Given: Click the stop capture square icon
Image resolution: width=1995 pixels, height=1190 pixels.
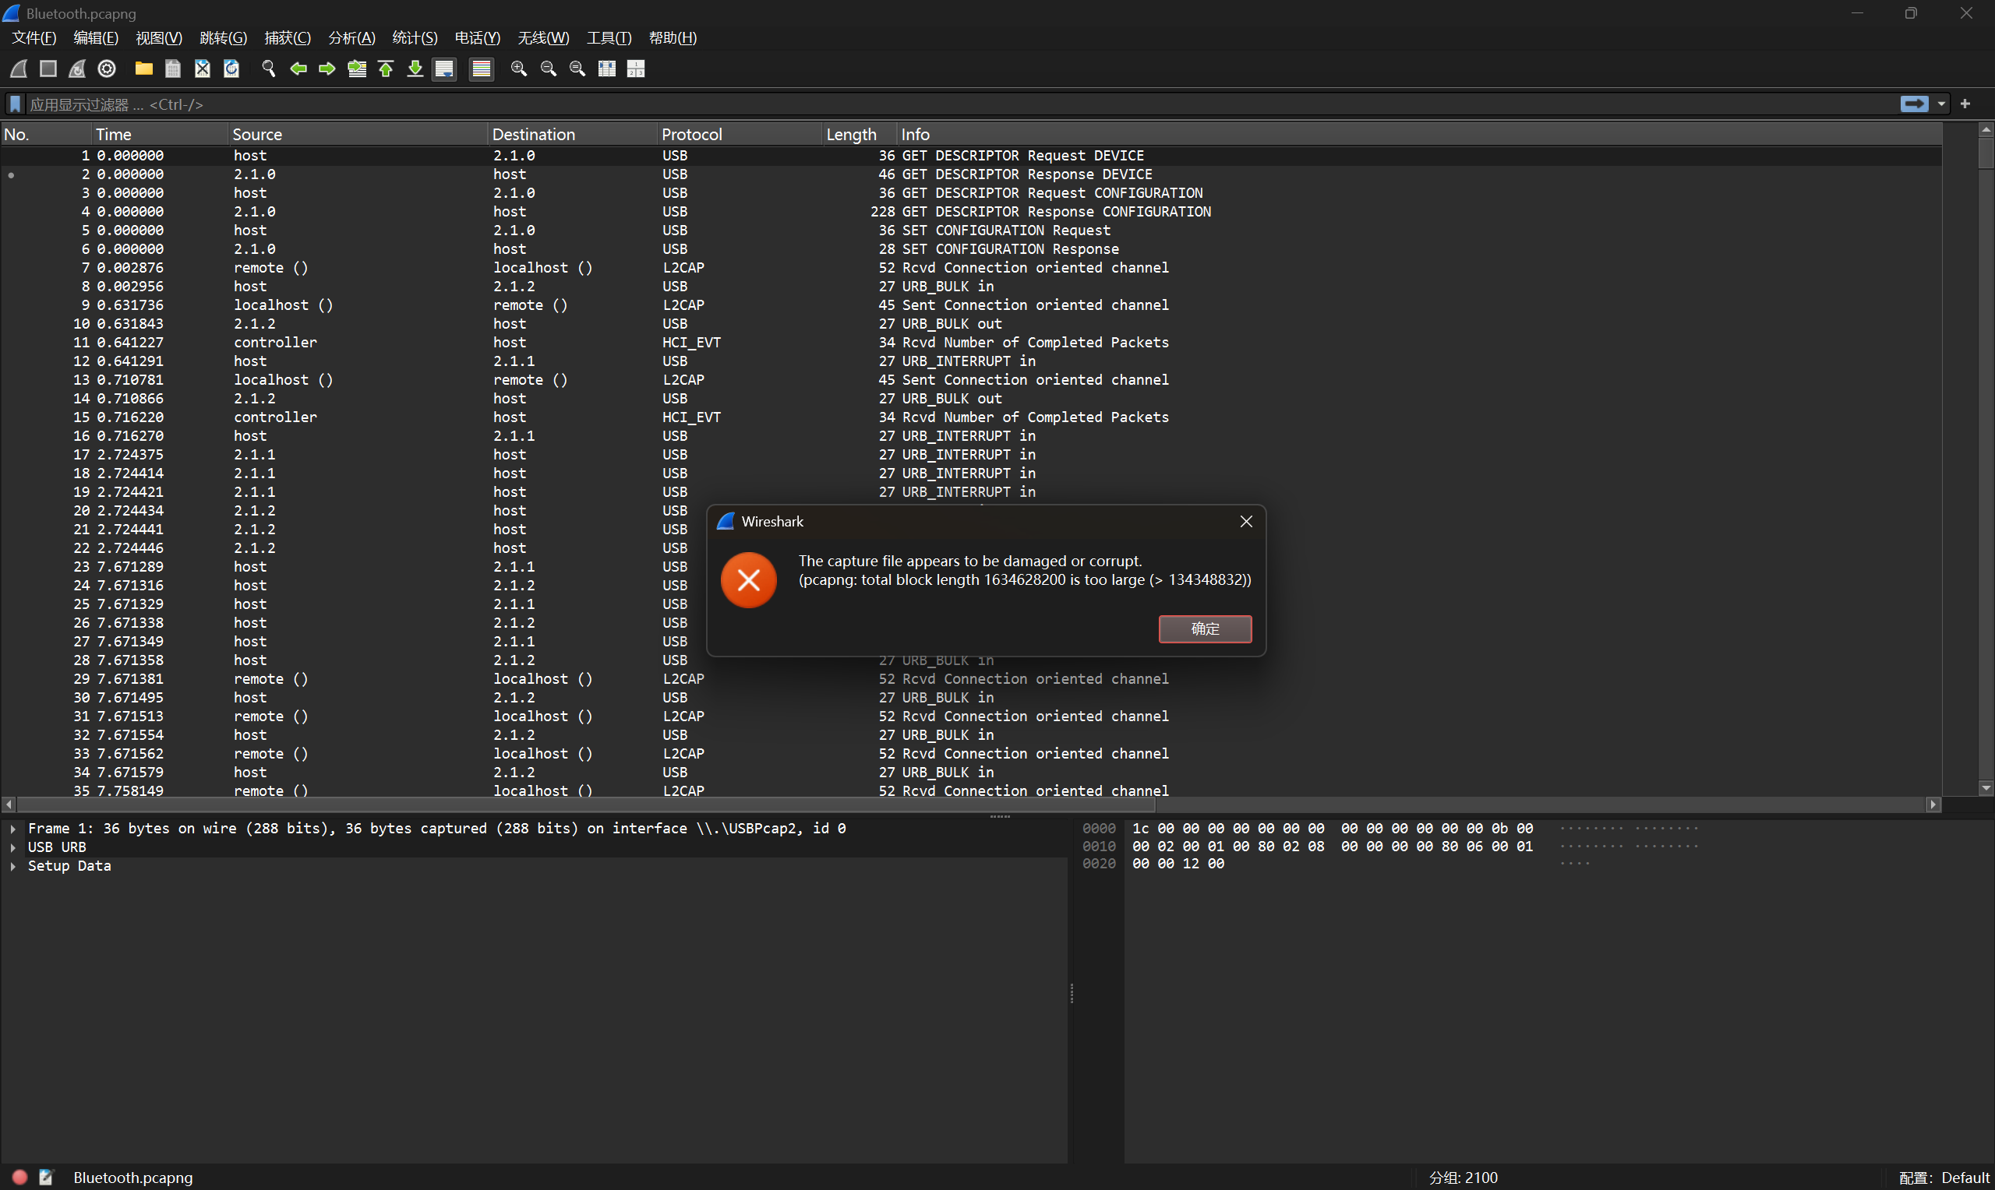Looking at the screenshot, I should tap(48, 69).
